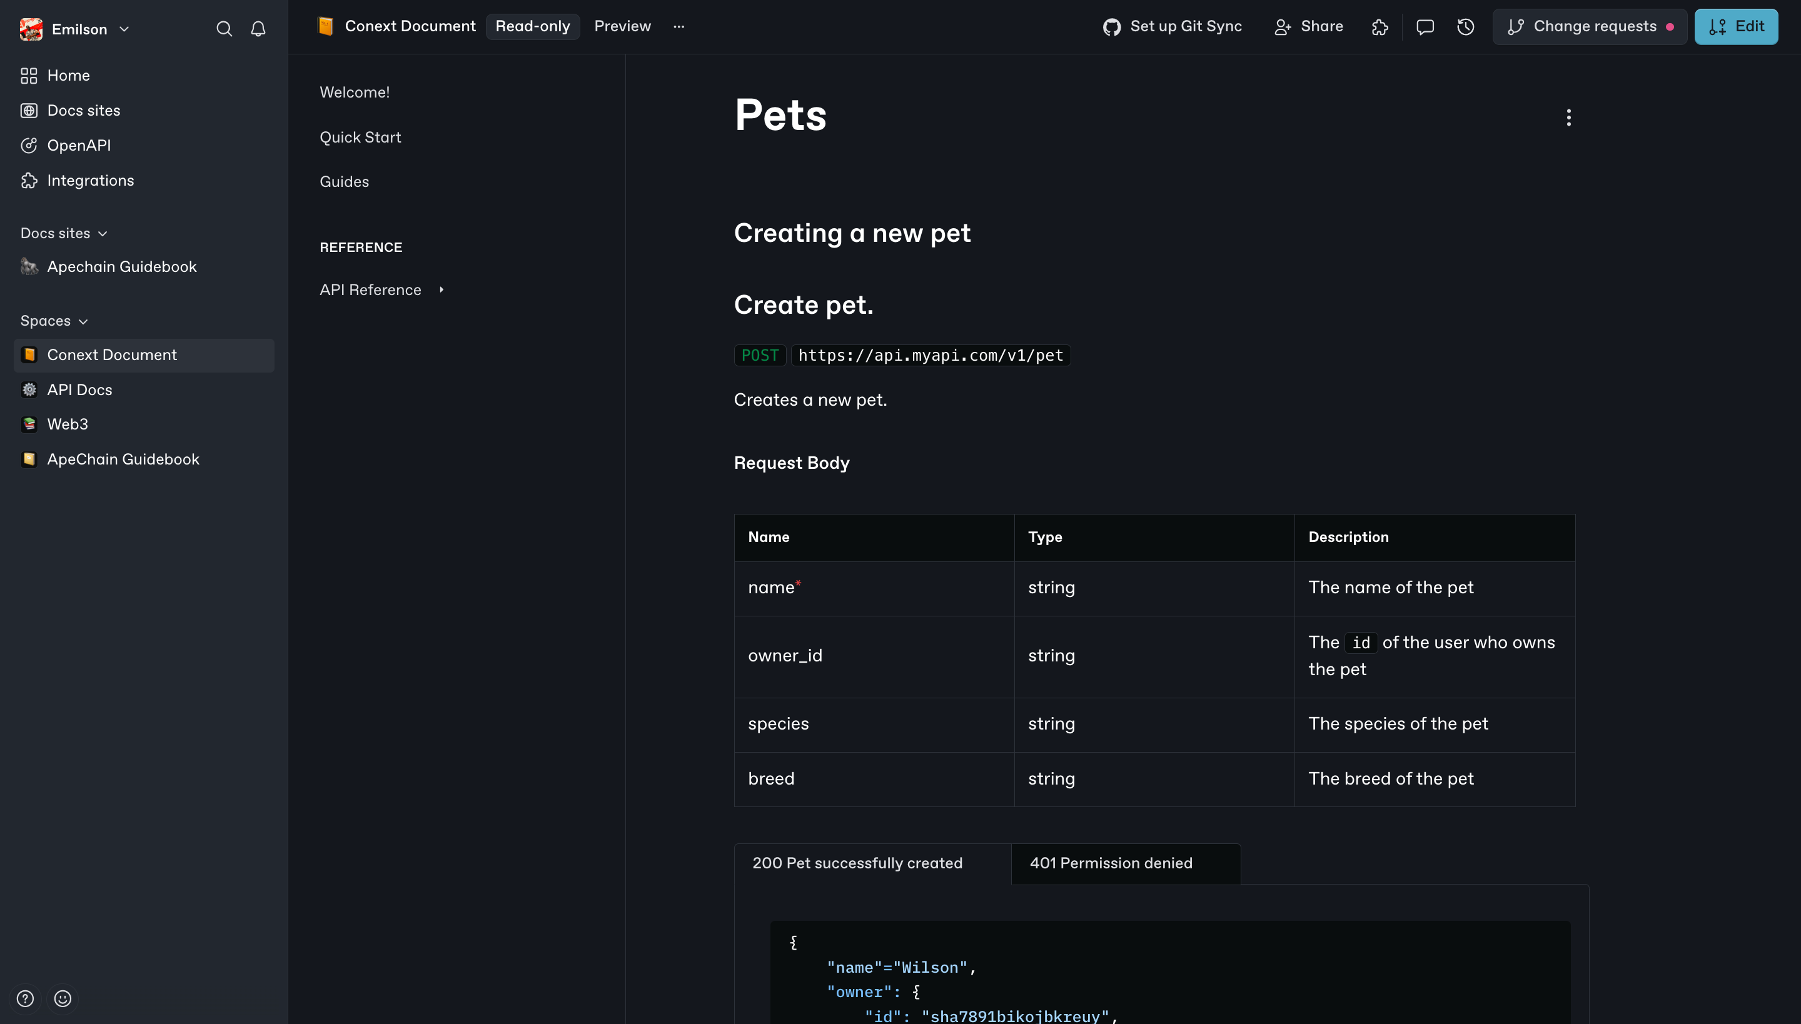
Task: Select 200 Pet successfully created tab
Action: (857, 863)
